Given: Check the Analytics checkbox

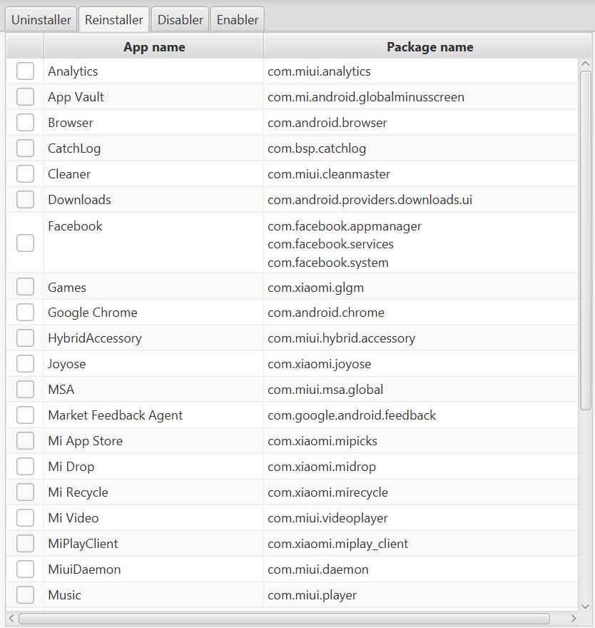Looking at the screenshot, I should (25, 71).
